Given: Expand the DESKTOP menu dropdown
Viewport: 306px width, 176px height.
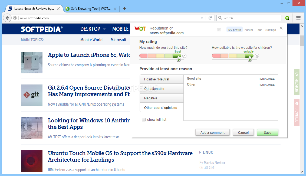Looking at the screenshot, I should pos(104,29).
